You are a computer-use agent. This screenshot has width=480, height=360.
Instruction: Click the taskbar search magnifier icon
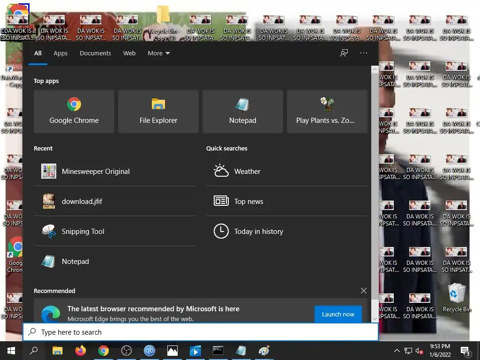click(34, 351)
